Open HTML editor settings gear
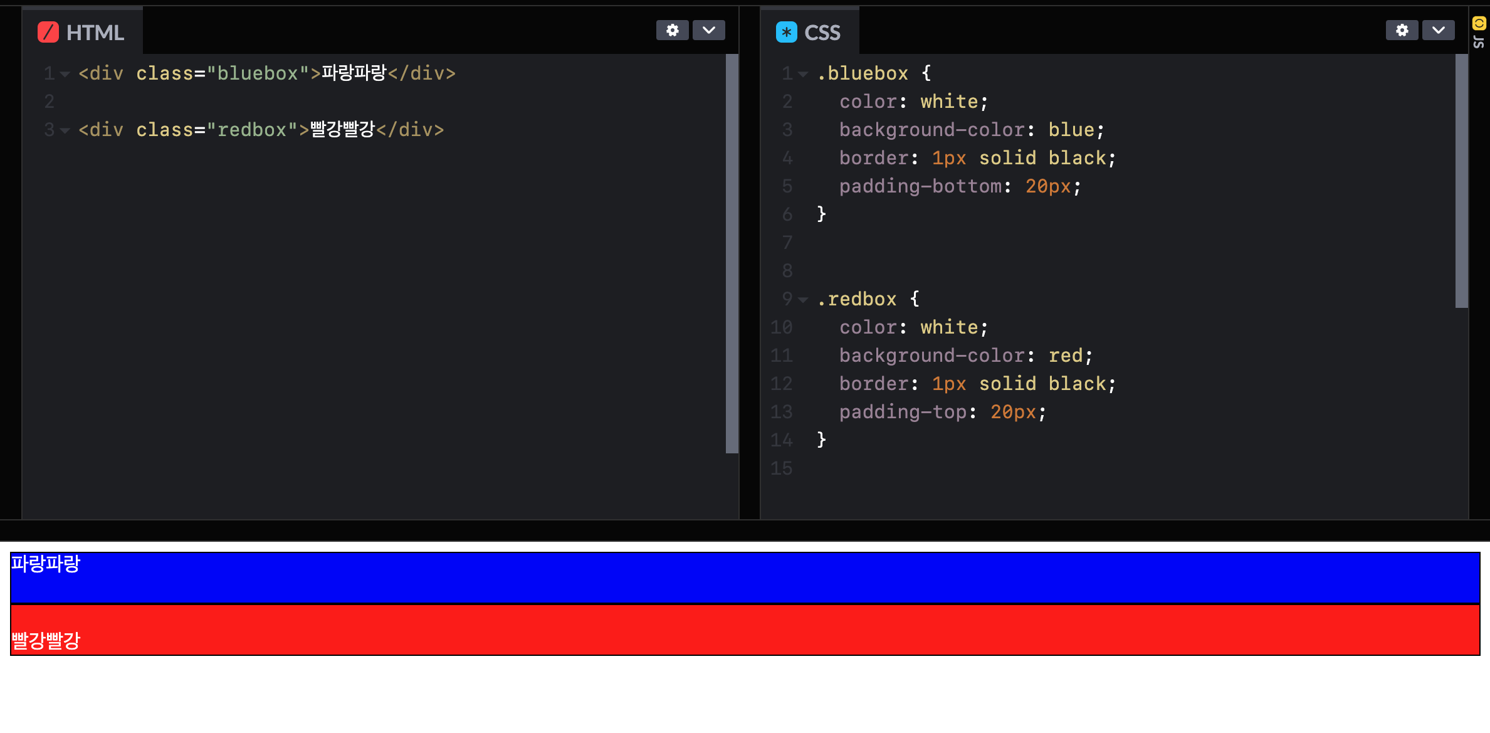This screenshot has width=1490, height=733. (672, 30)
